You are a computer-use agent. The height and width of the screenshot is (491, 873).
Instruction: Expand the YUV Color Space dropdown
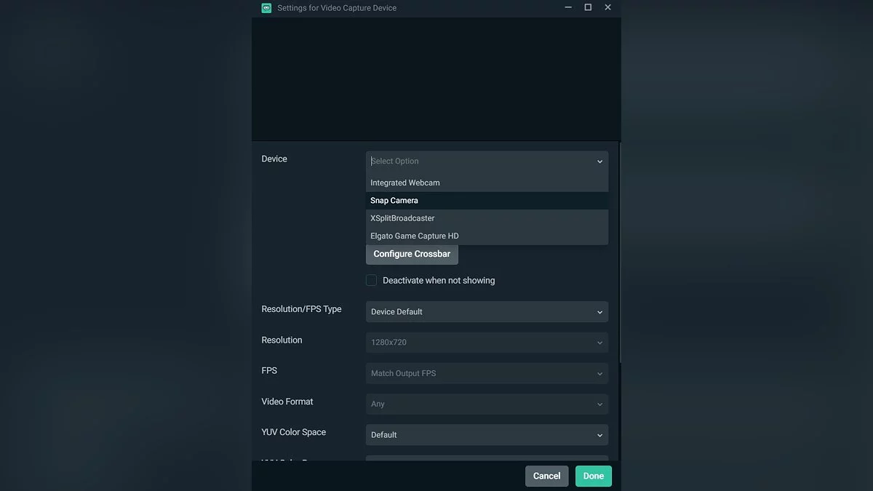pyautogui.click(x=487, y=435)
